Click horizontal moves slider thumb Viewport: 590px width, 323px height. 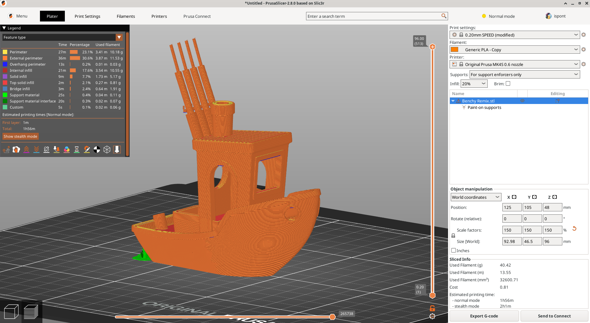point(332,317)
